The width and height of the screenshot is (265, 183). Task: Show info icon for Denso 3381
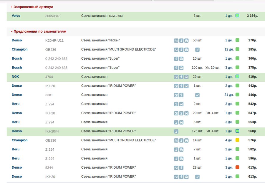pyautogui.click(x=181, y=95)
